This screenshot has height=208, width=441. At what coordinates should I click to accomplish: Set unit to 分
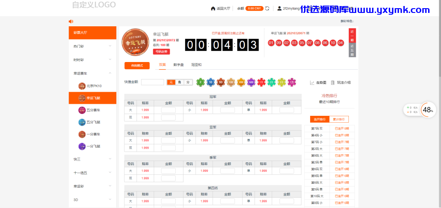pyautogui.click(x=188, y=82)
